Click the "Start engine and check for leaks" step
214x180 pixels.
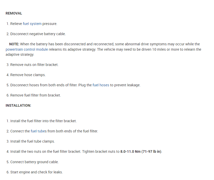click(36, 172)
